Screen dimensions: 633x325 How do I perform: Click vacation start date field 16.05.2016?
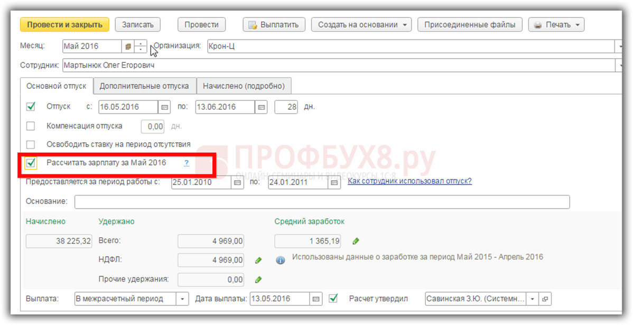click(128, 107)
